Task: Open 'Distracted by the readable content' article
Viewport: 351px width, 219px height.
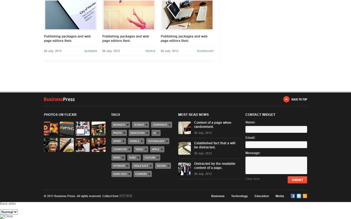Action: [x=215, y=166]
